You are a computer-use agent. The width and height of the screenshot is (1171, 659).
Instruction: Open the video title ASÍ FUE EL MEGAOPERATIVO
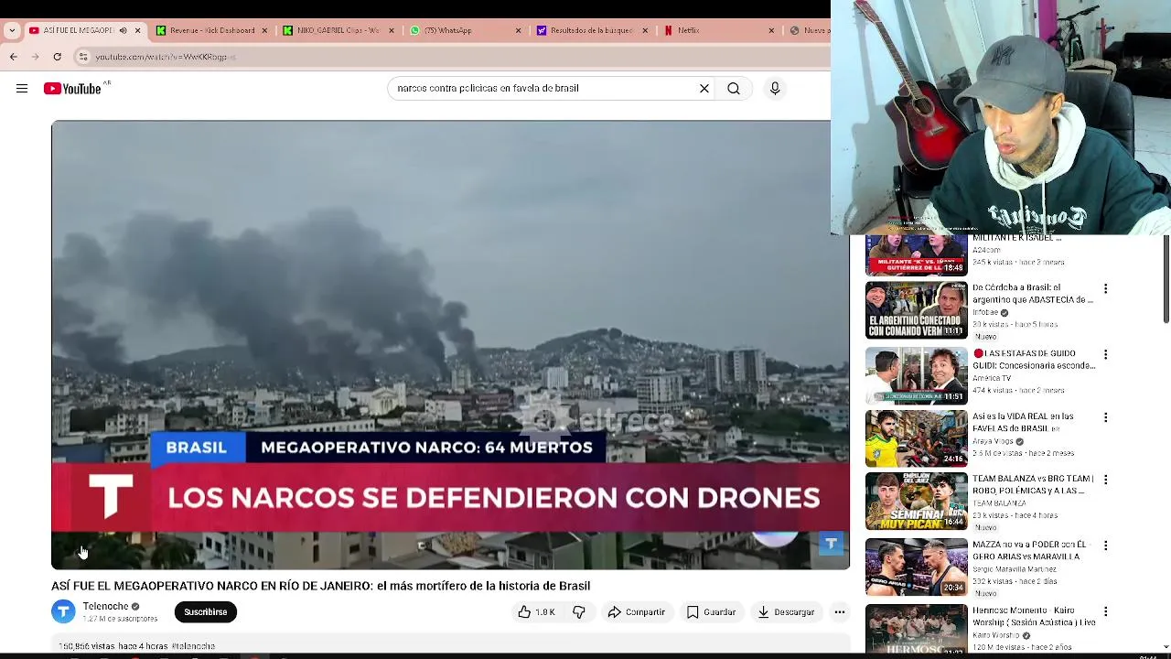pyautogui.click(x=321, y=586)
